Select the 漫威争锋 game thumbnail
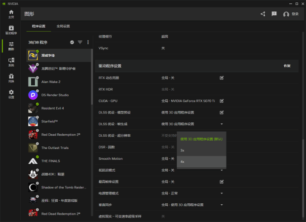Image resolution: width=306 pixels, height=222 pixels. (33, 55)
